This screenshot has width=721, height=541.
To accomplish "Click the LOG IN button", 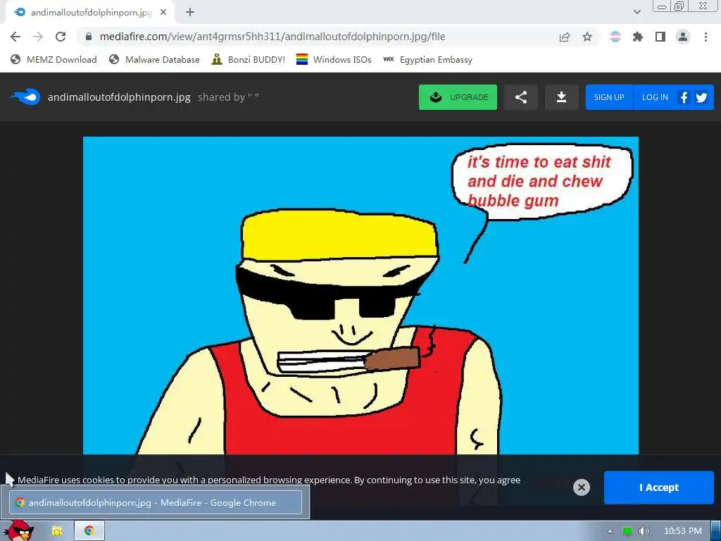I will [655, 97].
